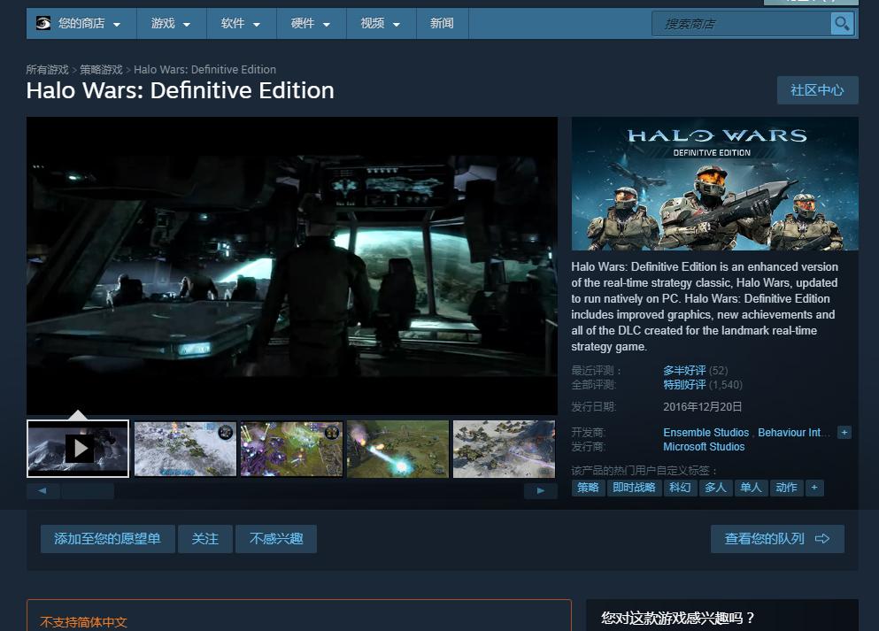This screenshot has width=879, height=631.
Task: Click the 即时战略 tag
Action: tap(634, 488)
